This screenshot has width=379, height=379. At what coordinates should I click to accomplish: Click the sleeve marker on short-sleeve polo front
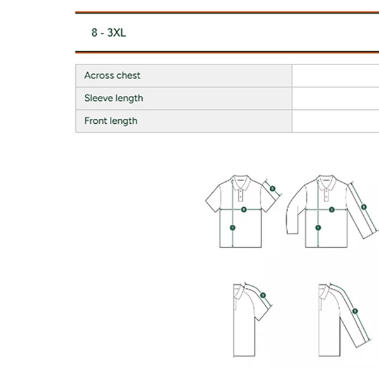click(272, 188)
